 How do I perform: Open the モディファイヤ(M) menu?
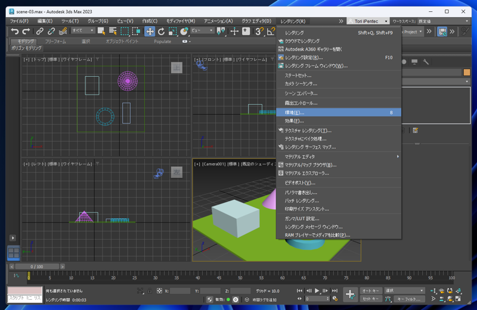[x=181, y=21]
